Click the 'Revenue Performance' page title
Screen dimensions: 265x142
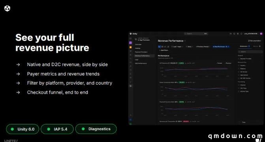pos(171,41)
